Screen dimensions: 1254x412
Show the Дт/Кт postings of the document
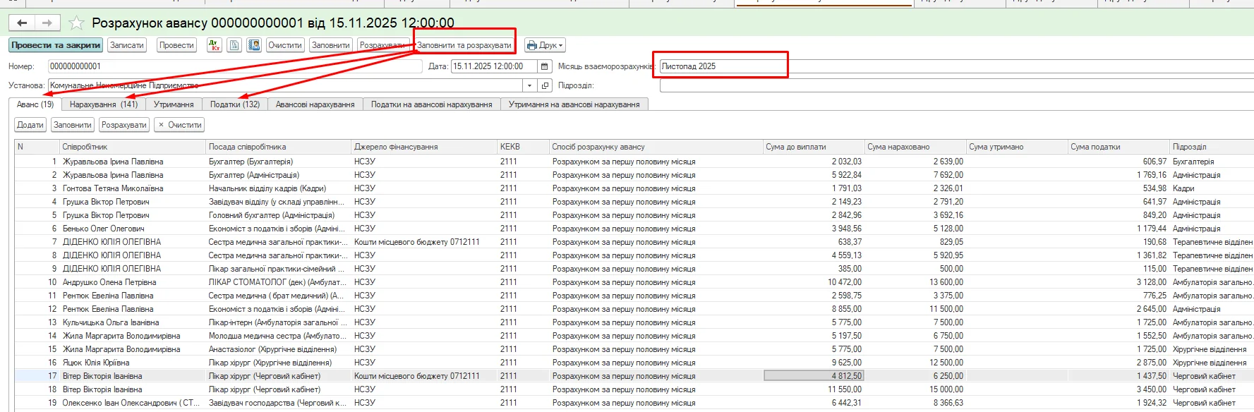pos(215,45)
